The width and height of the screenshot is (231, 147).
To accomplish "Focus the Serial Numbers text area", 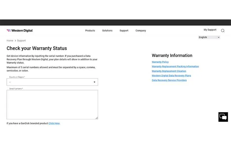I will [x=52, y=104].
